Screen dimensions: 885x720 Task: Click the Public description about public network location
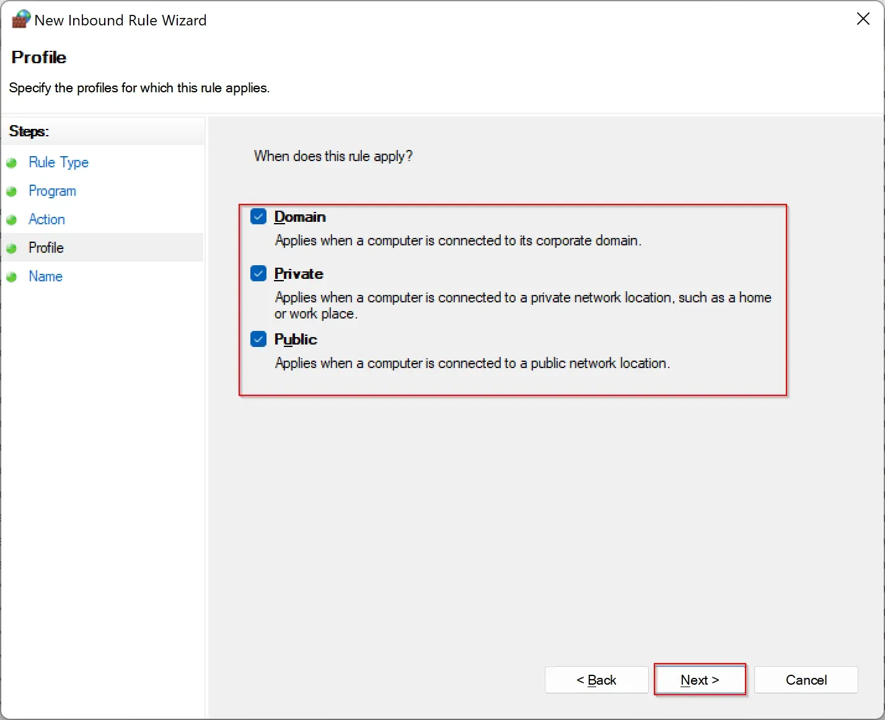(x=472, y=363)
